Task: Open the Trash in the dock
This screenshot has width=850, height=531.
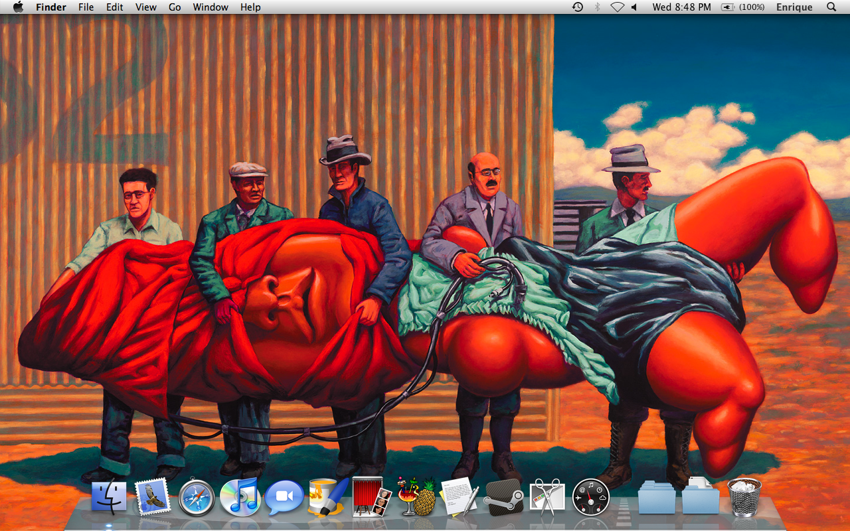Action: [744, 497]
